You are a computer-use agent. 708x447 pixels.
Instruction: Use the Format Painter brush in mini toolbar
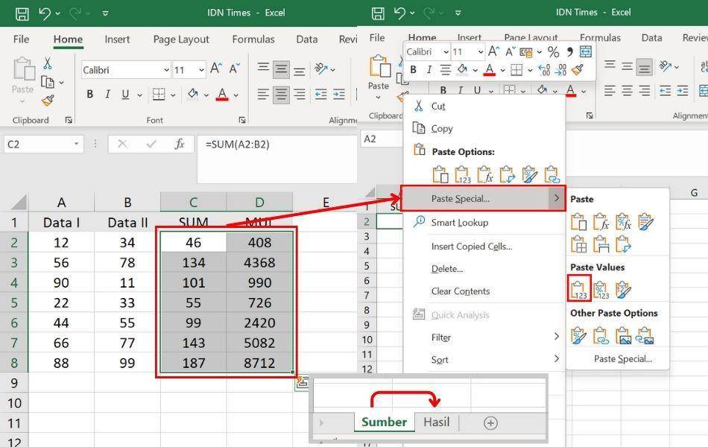click(578, 69)
